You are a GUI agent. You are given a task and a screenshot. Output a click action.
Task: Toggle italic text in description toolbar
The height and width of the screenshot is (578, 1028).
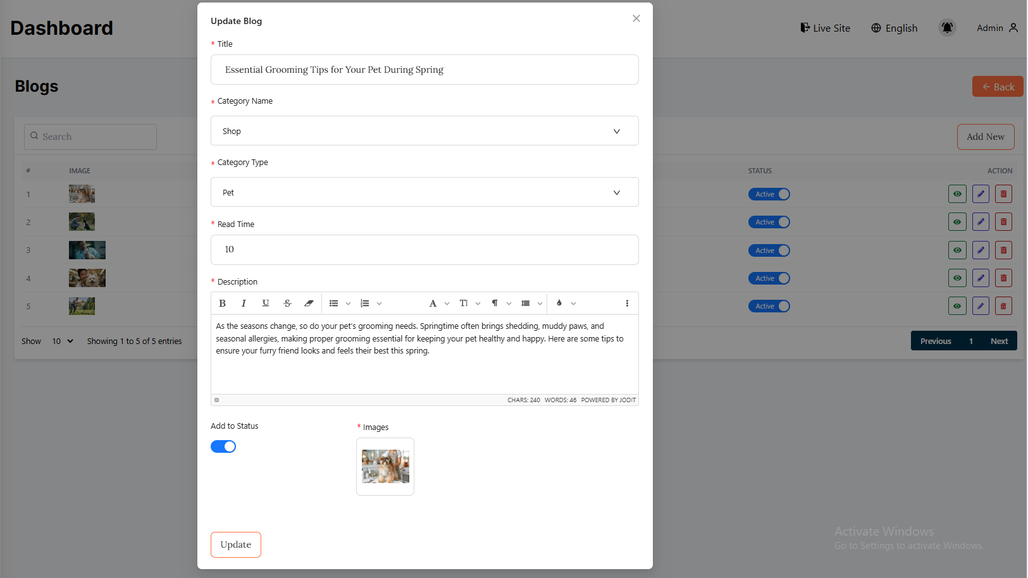[244, 304]
